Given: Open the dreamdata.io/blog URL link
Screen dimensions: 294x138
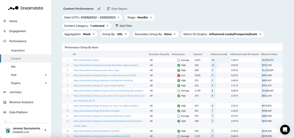Looking at the screenshot, I should coord(86,60).
